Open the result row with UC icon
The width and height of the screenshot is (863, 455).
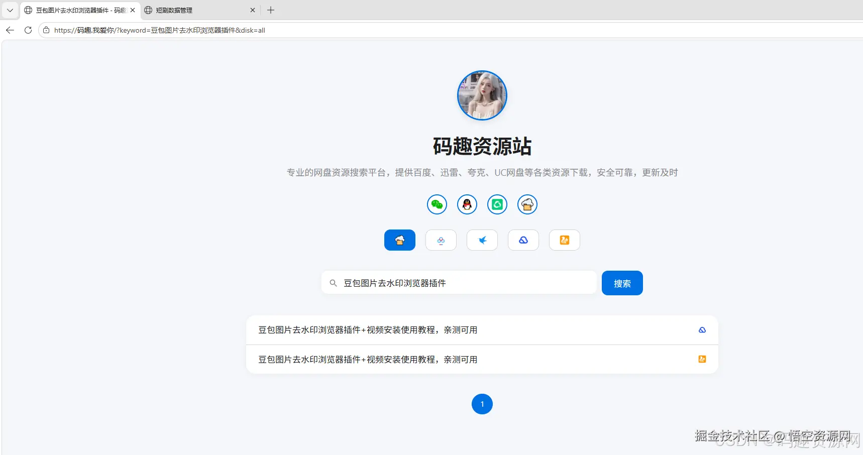(x=482, y=359)
